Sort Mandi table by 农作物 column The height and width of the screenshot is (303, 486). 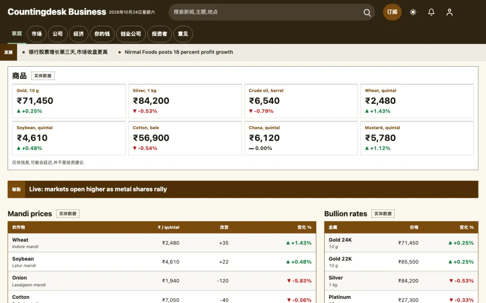tap(19, 227)
